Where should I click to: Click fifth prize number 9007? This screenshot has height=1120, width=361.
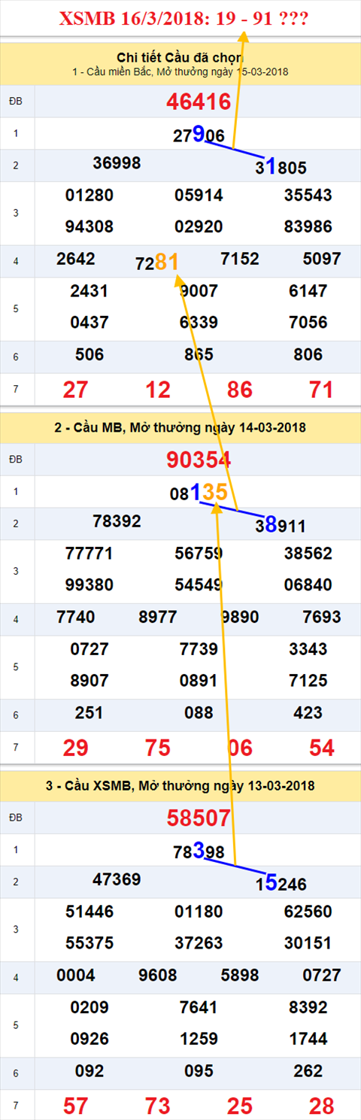pyautogui.click(x=199, y=291)
